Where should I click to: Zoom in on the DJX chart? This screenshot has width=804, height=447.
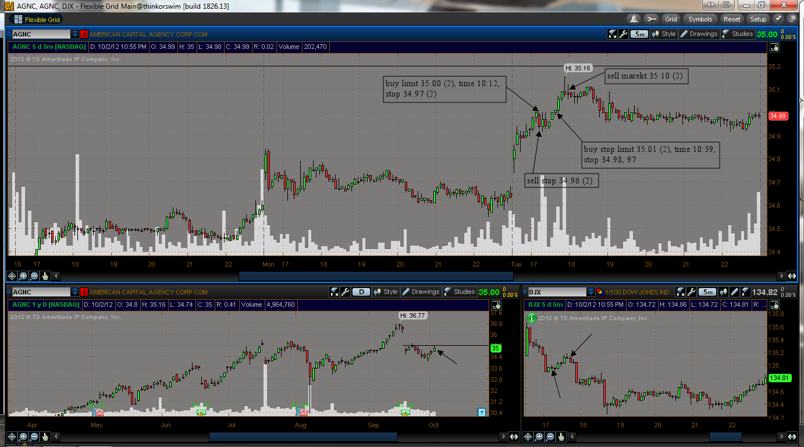539,436
